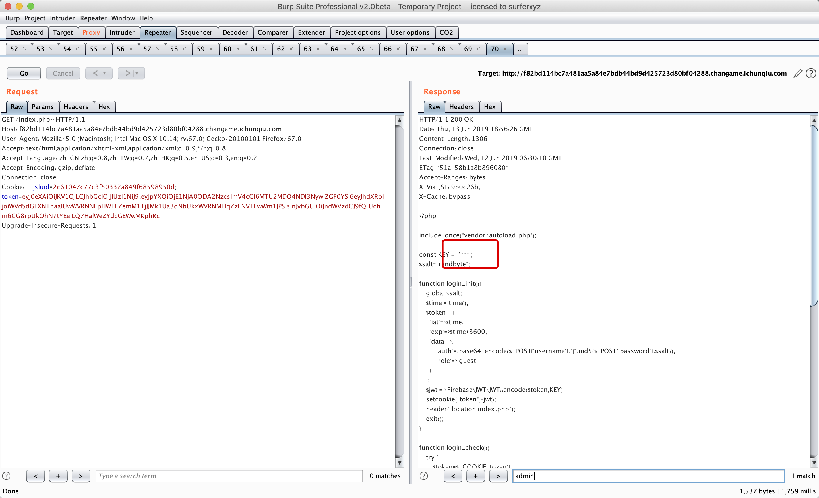Image resolution: width=819 pixels, height=498 pixels.
Task: Go to next match in response search
Action: [x=498, y=476]
